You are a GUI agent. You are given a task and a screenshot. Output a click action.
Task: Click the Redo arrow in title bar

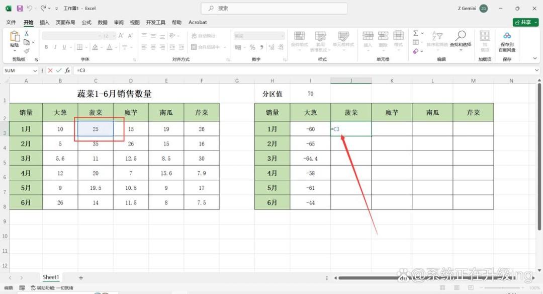[x=43, y=8]
